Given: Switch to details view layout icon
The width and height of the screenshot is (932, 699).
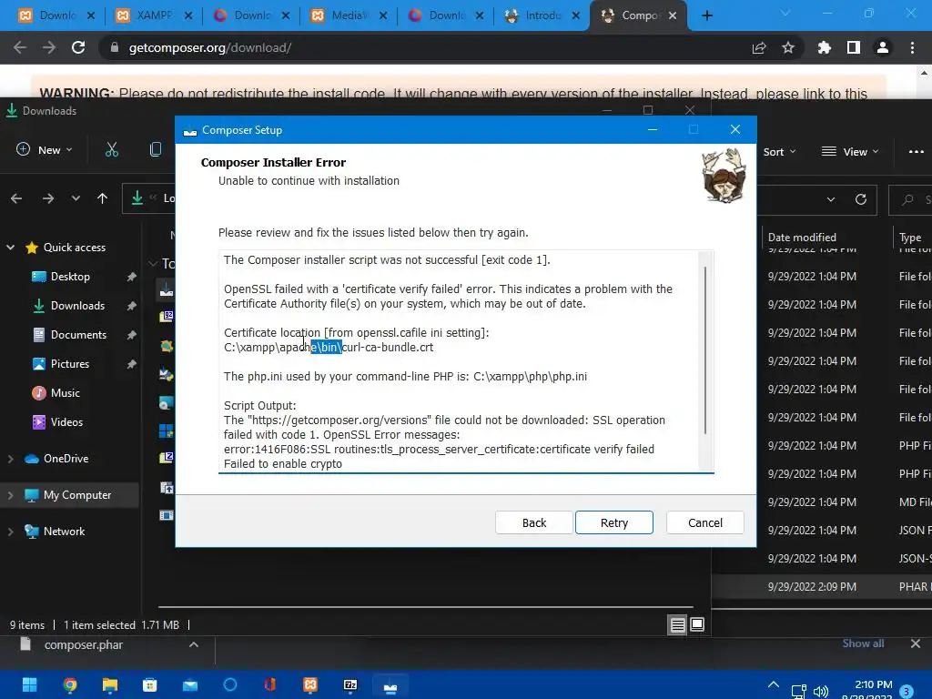Looking at the screenshot, I should 677,624.
